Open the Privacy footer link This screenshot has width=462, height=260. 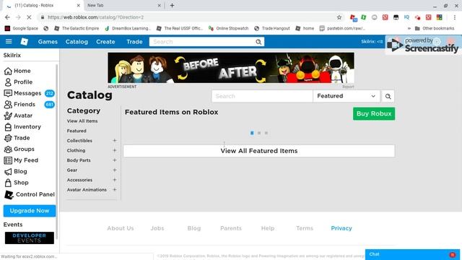[x=341, y=228]
